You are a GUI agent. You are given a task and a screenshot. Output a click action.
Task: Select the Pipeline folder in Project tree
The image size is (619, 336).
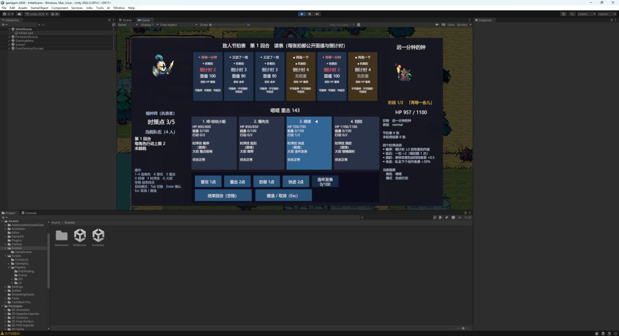[x=20, y=267]
